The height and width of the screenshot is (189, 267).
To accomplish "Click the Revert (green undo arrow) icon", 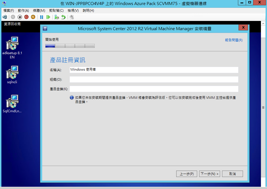I will click(x=63, y=17).
